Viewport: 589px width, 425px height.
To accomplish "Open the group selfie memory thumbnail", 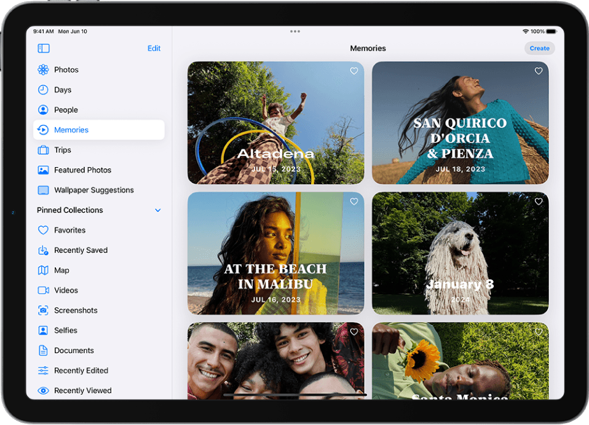I will 275,361.
